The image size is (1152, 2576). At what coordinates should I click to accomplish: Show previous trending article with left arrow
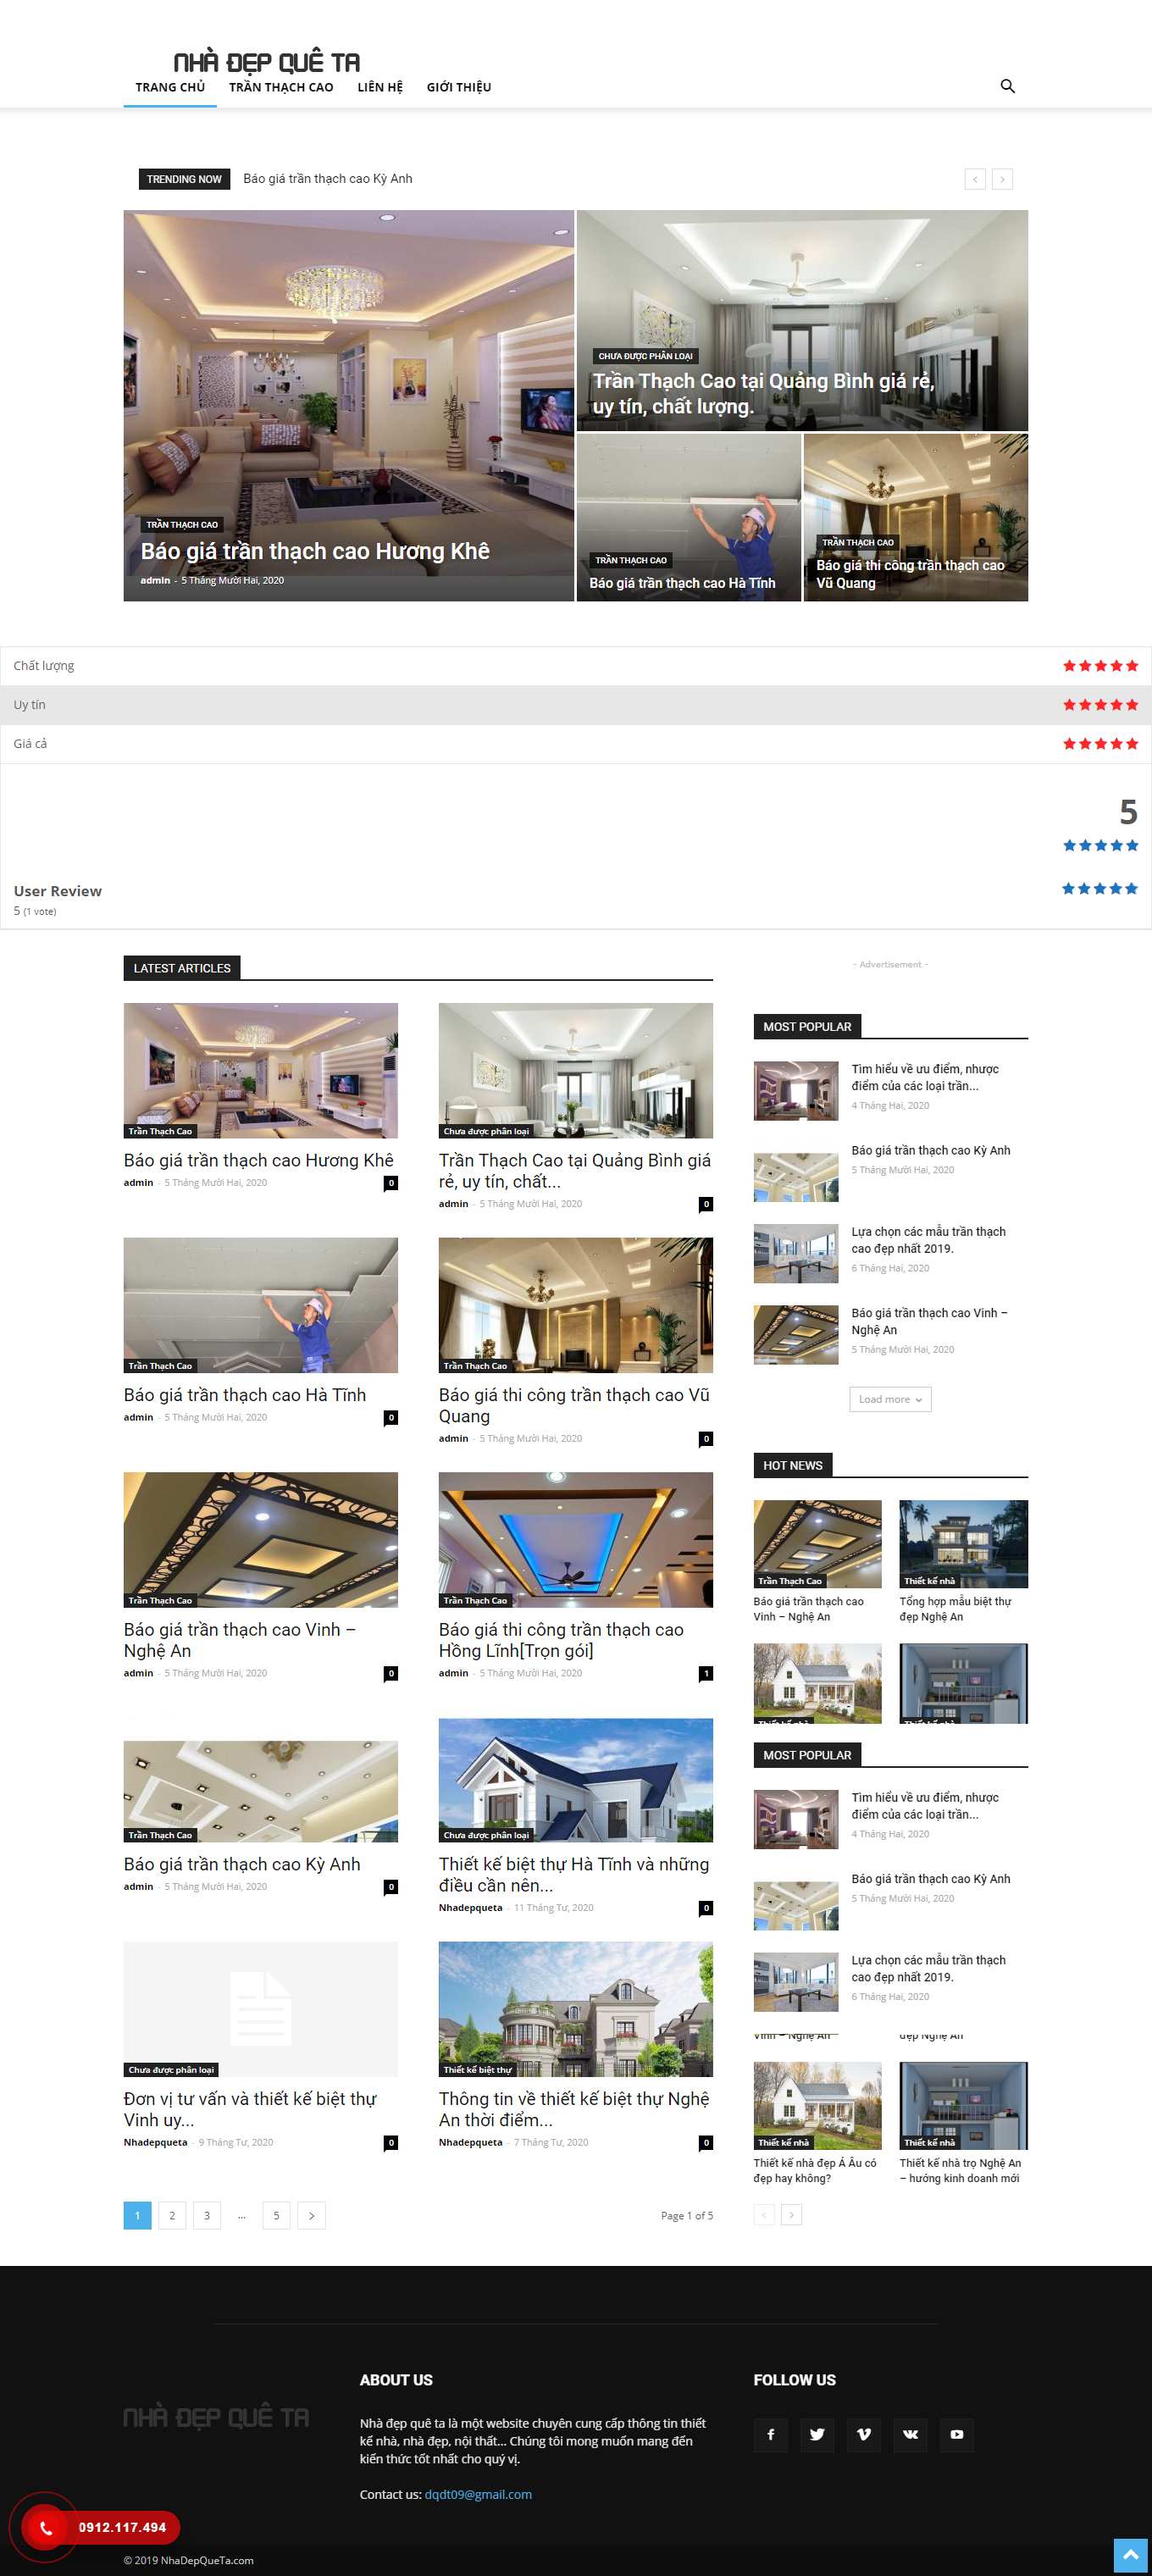975,179
